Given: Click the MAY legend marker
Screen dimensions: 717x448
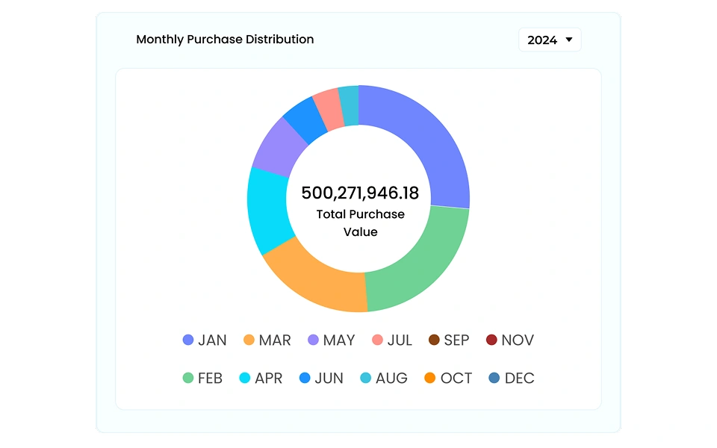Looking at the screenshot, I should point(314,340).
